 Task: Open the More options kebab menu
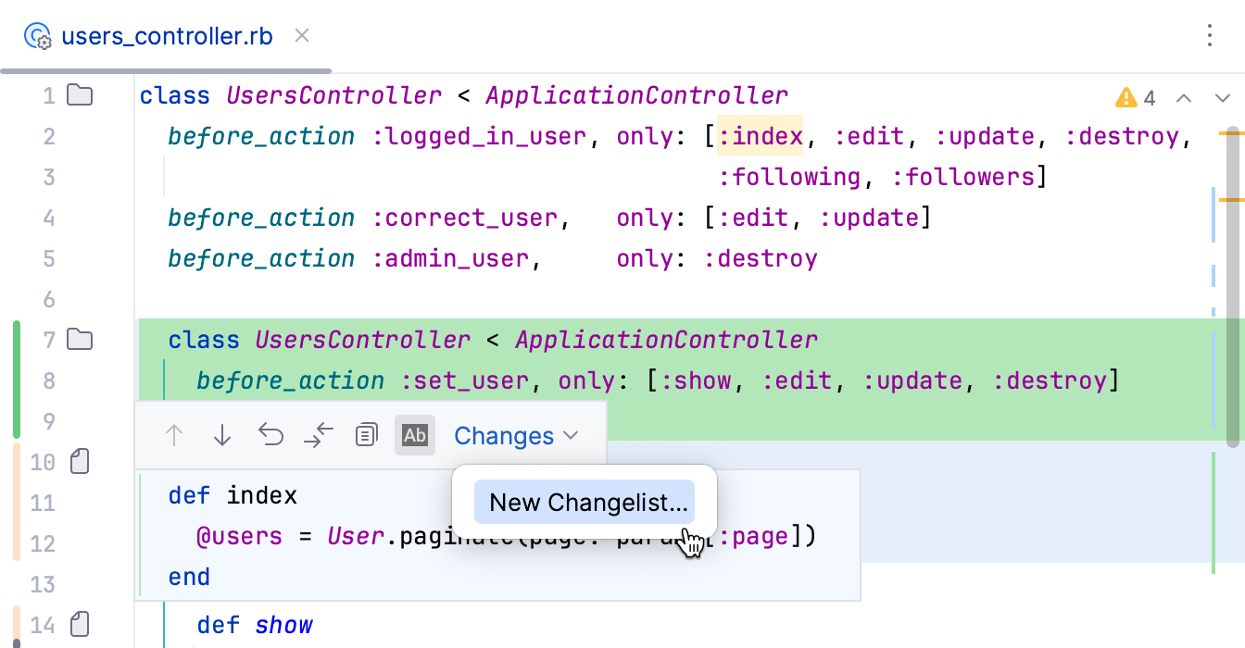point(1209,35)
